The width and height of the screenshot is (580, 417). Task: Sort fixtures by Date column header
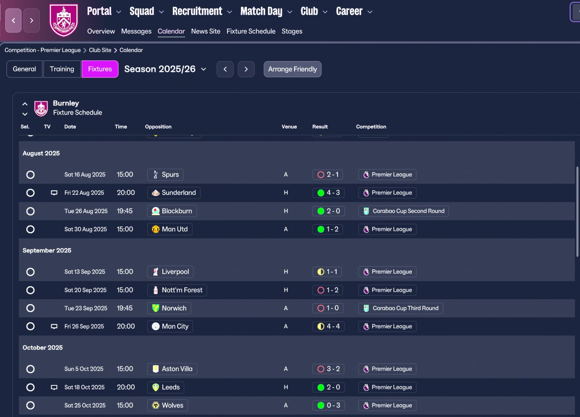(x=70, y=127)
